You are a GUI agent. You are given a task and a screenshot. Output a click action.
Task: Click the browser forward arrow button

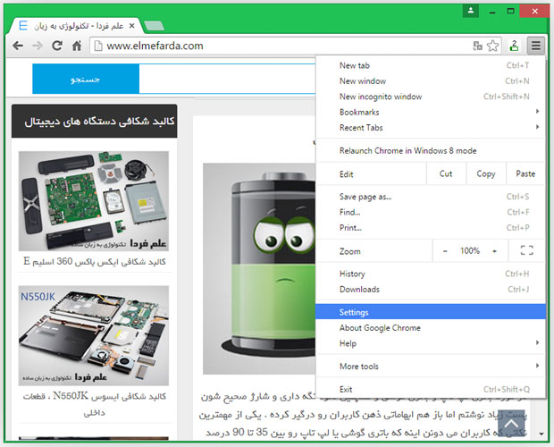click(37, 46)
